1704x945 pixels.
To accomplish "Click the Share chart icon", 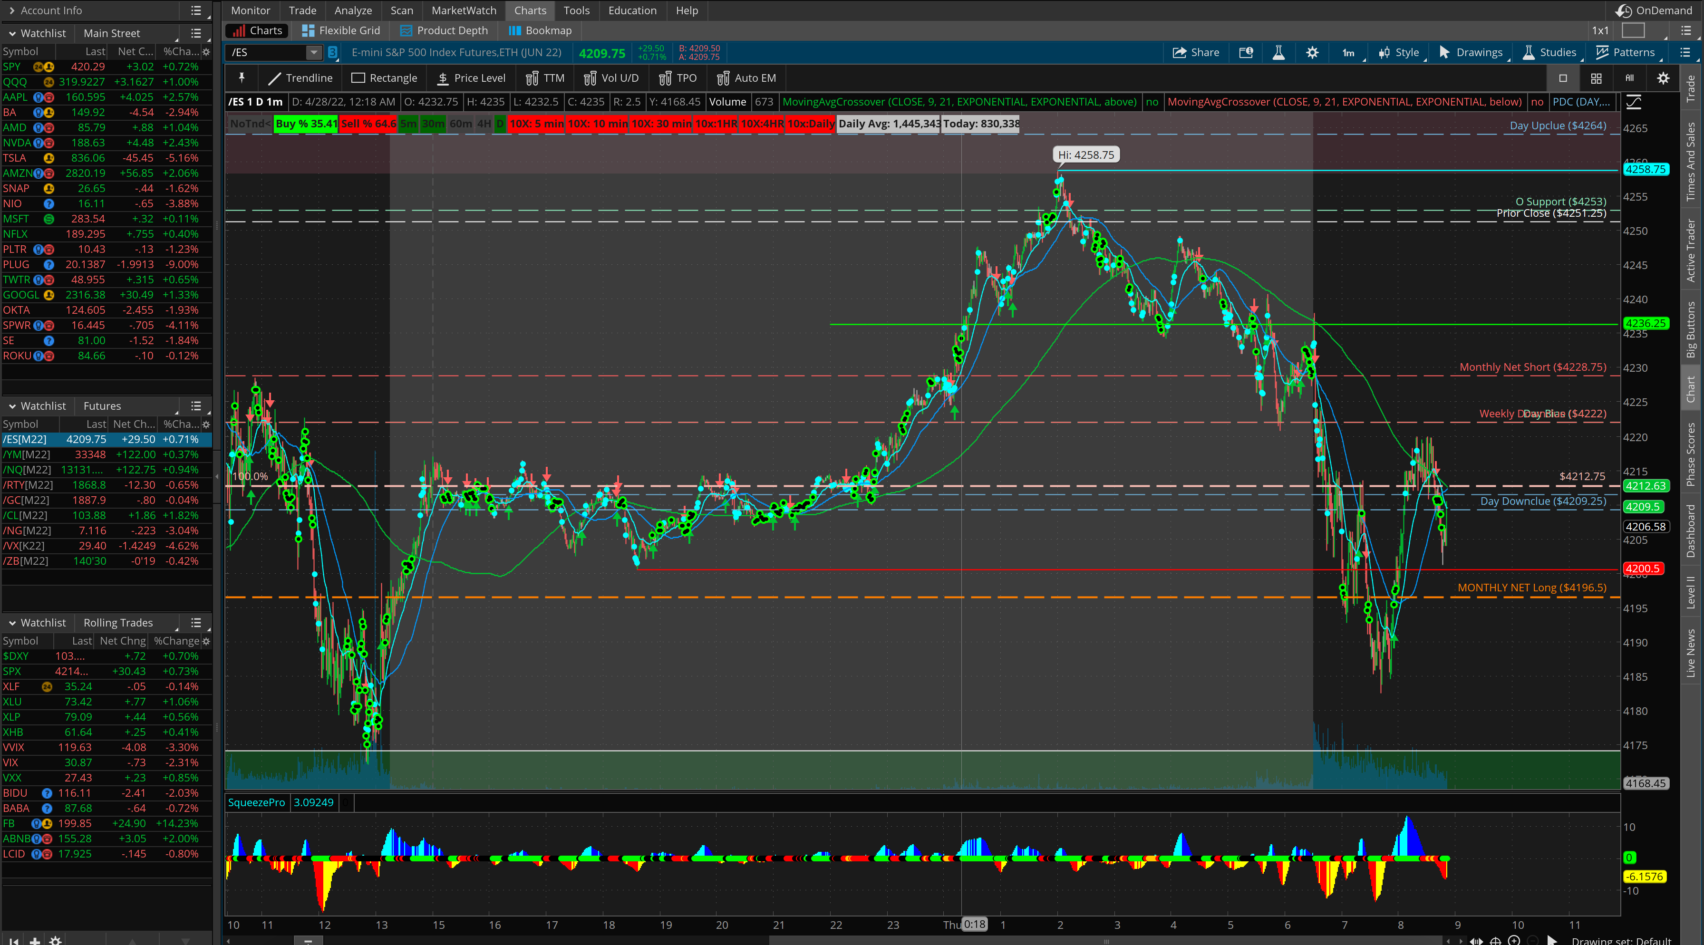I will pyautogui.click(x=1195, y=52).
